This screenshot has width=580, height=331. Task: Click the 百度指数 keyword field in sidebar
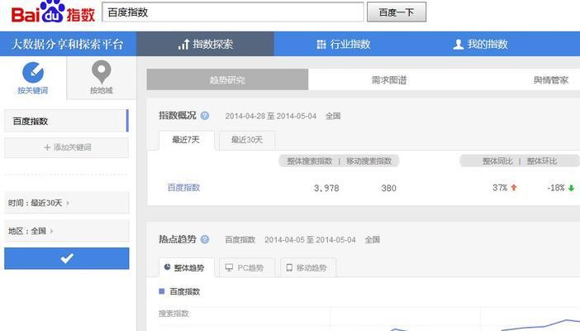pos(66,121)
